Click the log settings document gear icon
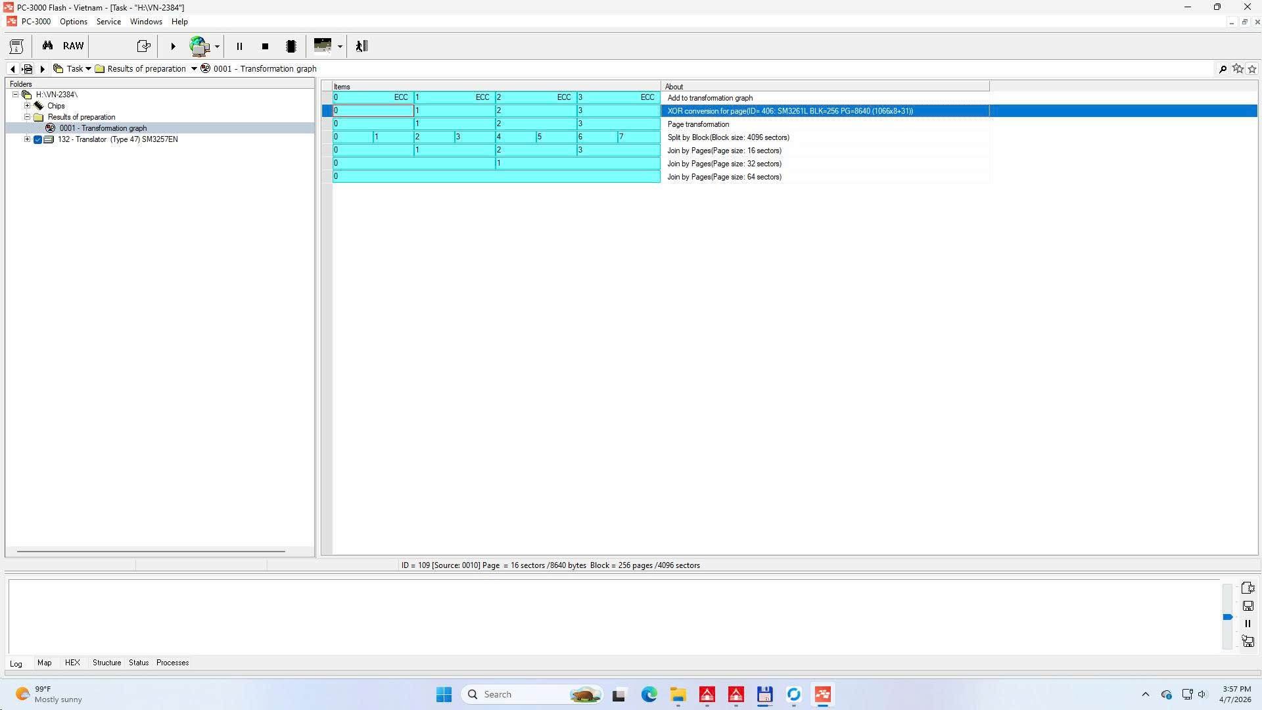 pos(1248,588)
